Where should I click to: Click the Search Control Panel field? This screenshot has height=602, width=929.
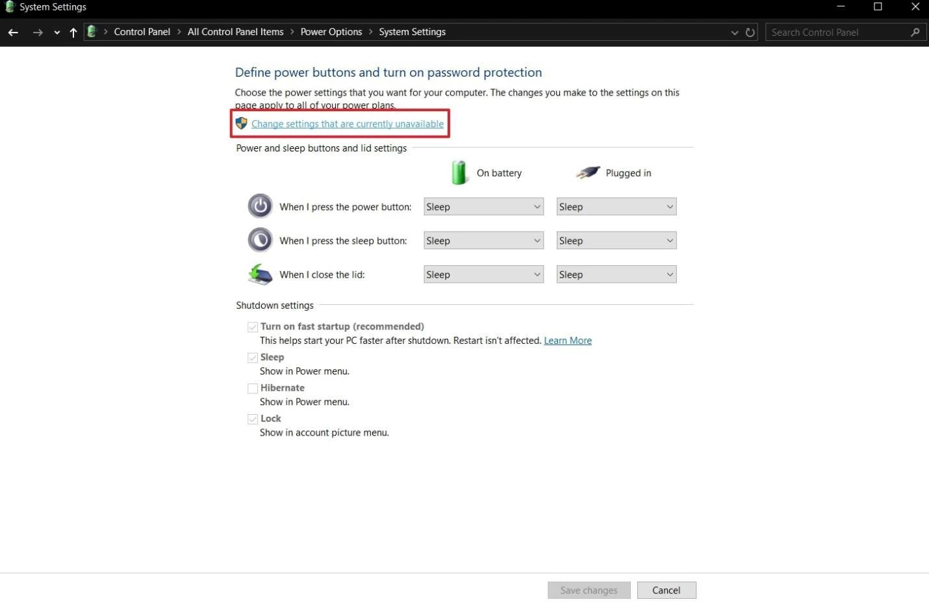point(838,32)
